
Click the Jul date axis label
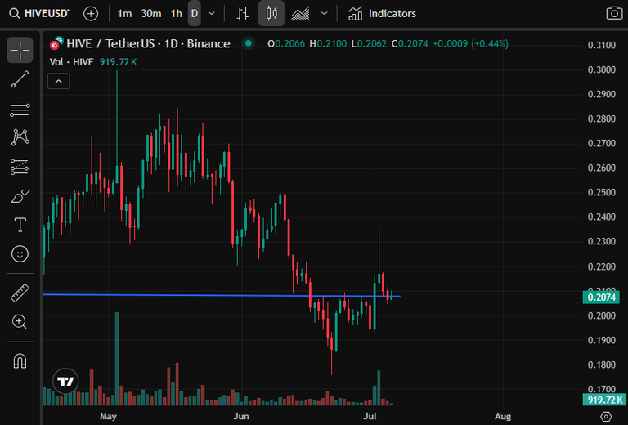click(370, 416)
